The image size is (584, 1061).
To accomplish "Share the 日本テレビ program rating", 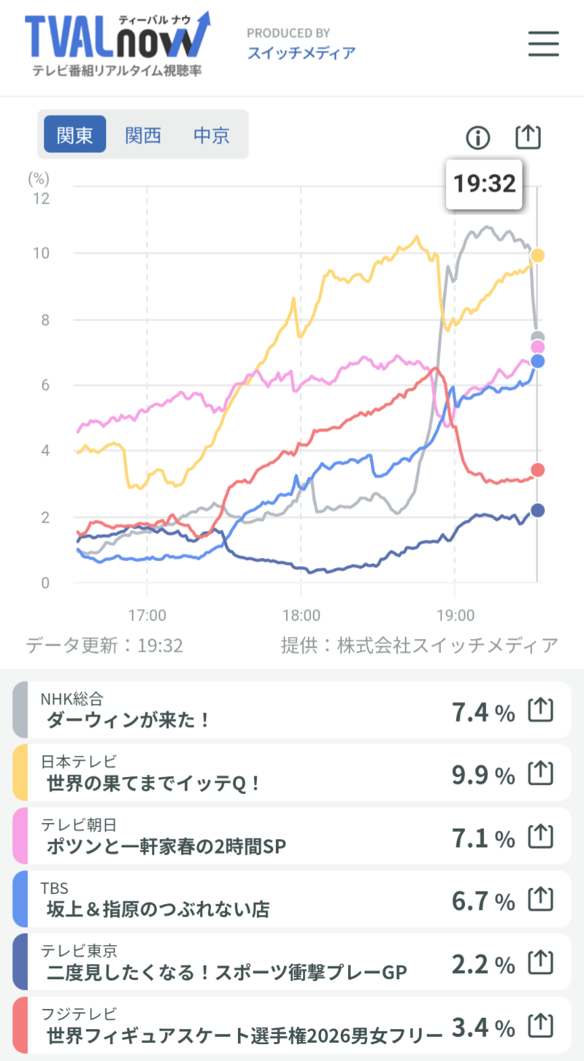I will click(x=541, y=773).
